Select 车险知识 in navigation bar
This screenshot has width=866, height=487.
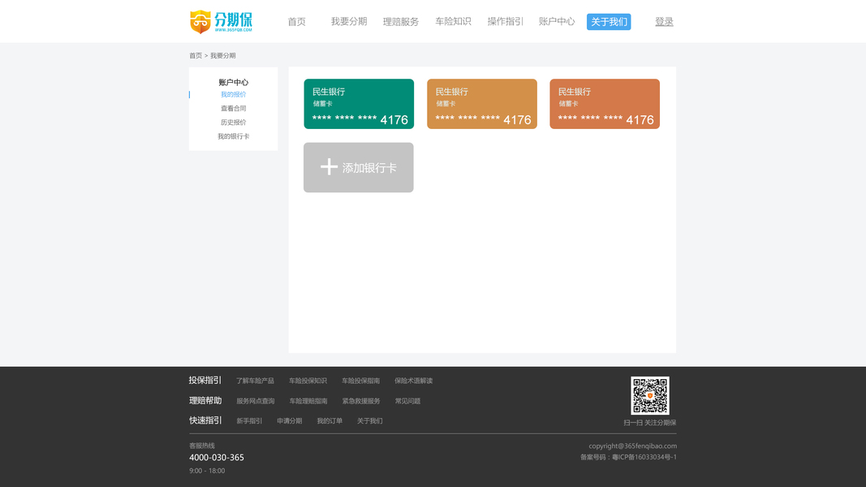point(453,22)
